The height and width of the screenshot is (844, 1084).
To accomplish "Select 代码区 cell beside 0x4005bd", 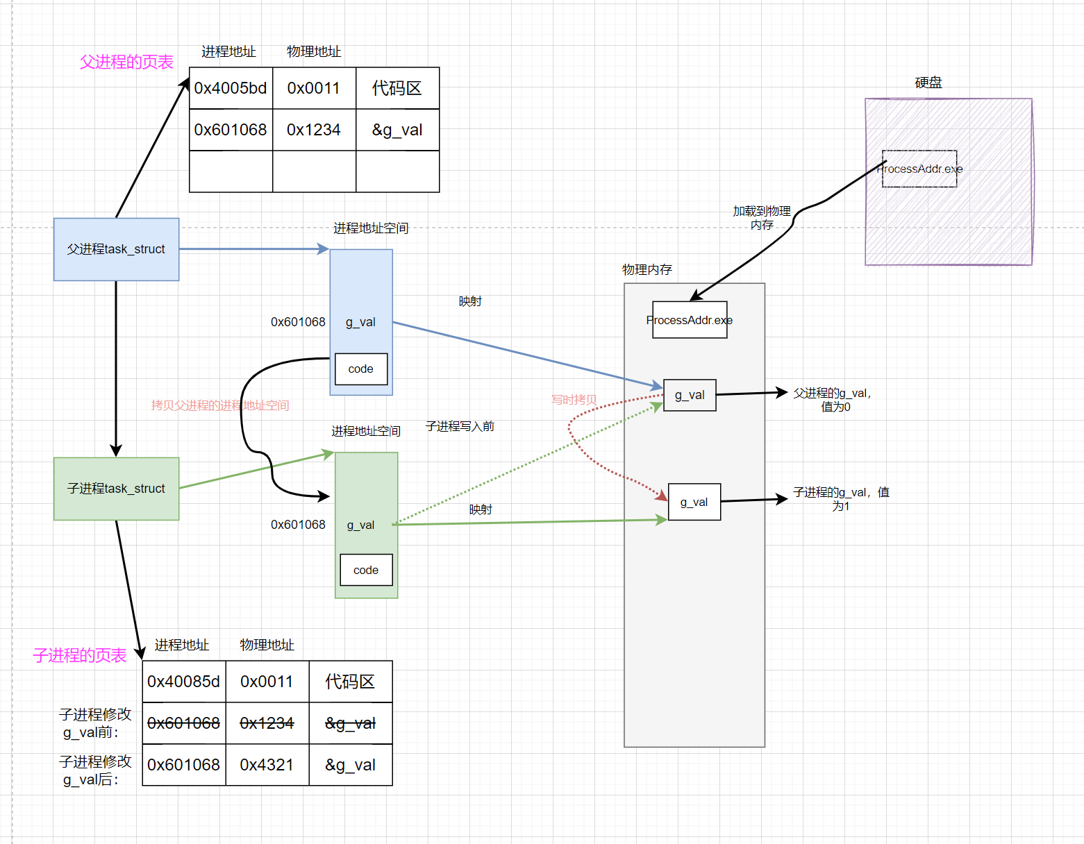I will 397,88.
